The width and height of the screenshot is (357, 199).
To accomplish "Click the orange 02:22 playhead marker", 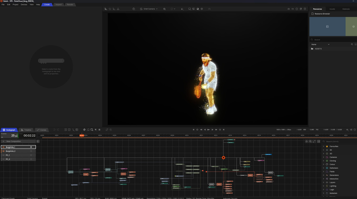I will pyautogui.click(x=82, y=135).
